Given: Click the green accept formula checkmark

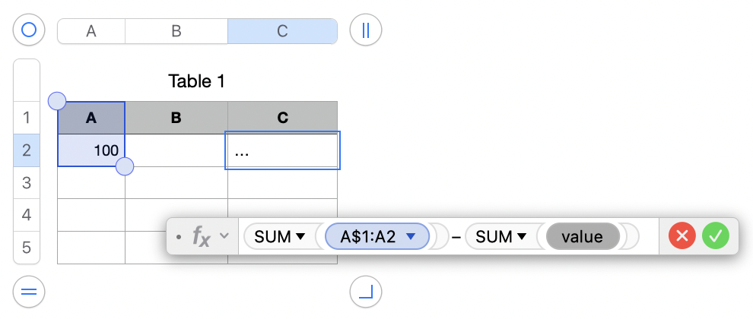Looking at the screenshot, I should 715,236.
